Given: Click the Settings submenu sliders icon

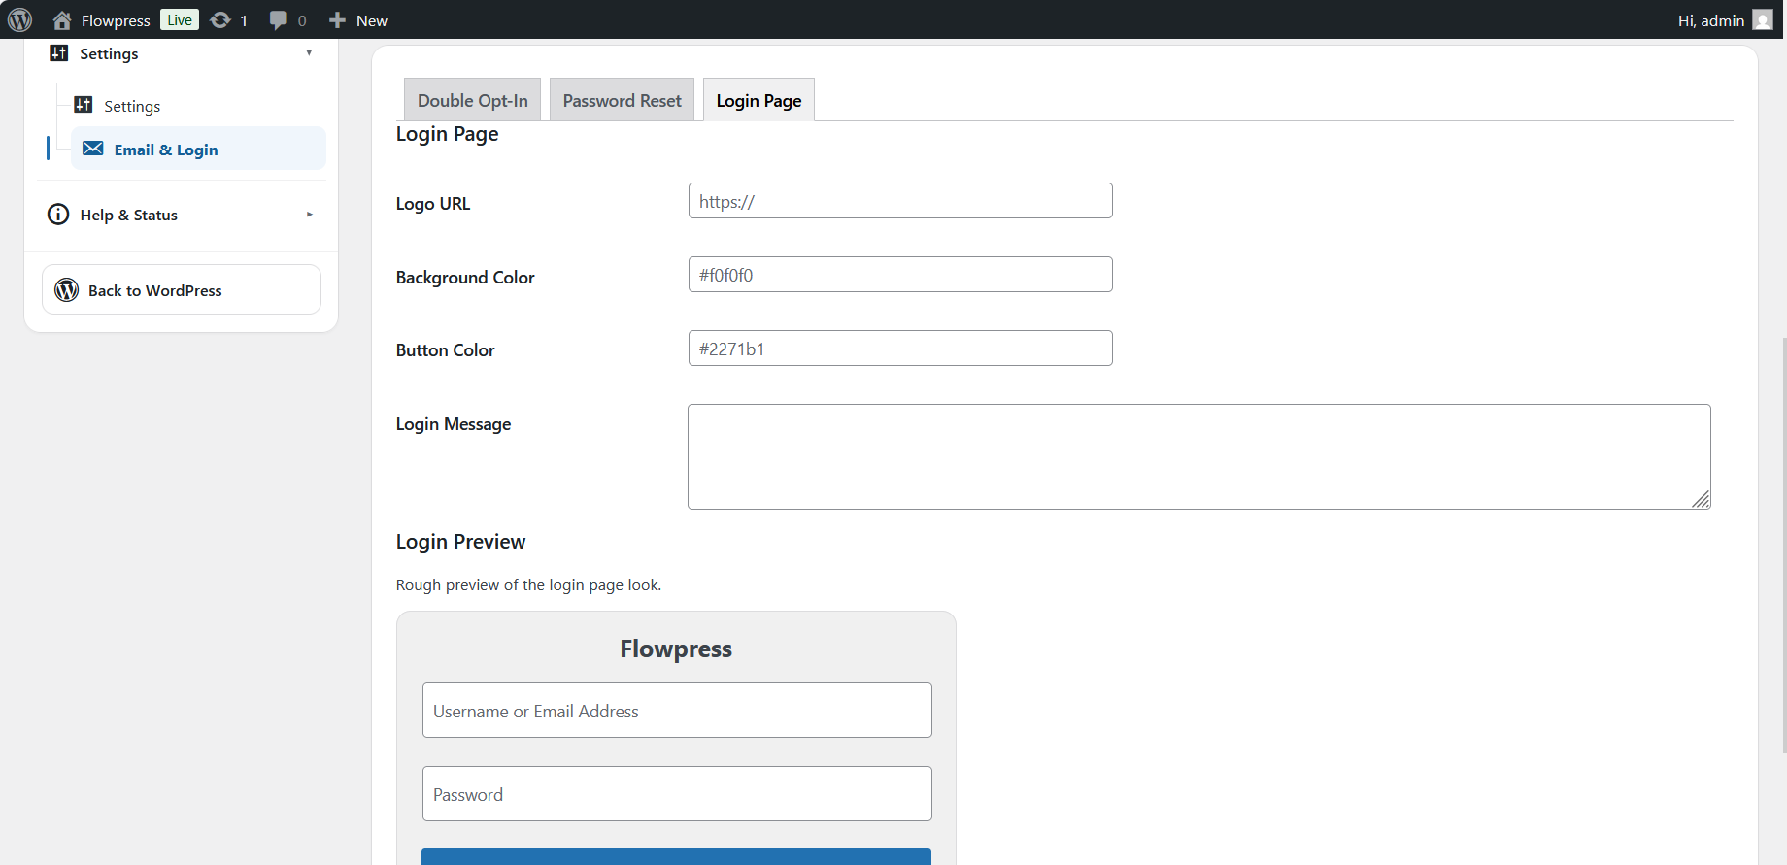Looking at the screenshot, I should [84, 105].
